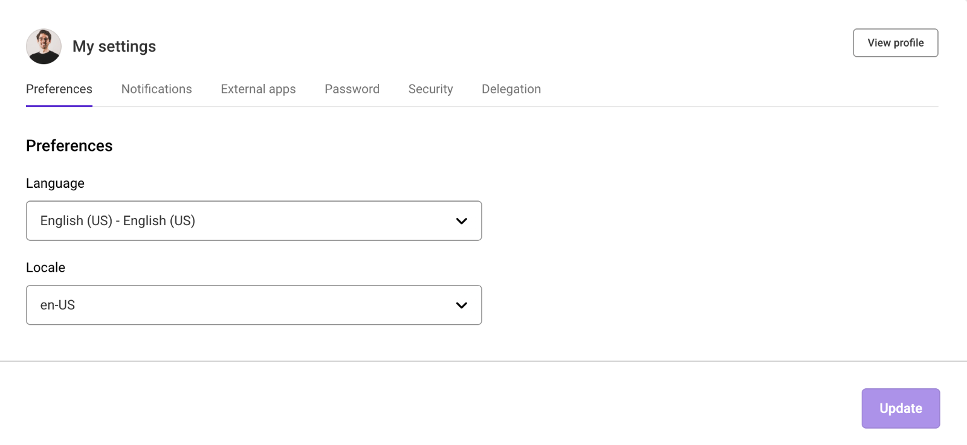Select the en-US locale value text

coord(57,305)
